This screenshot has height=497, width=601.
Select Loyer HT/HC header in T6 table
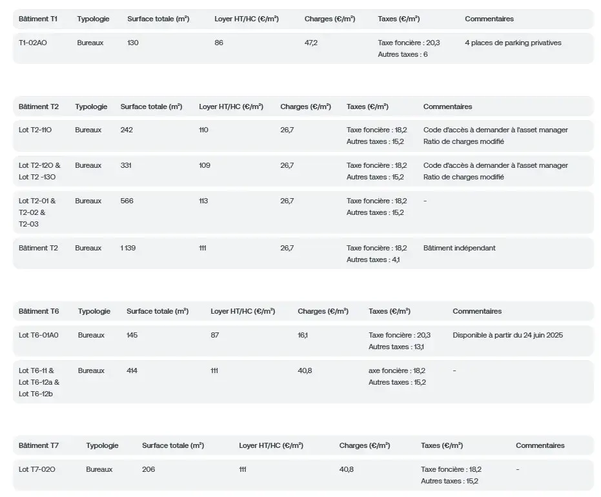243,311
